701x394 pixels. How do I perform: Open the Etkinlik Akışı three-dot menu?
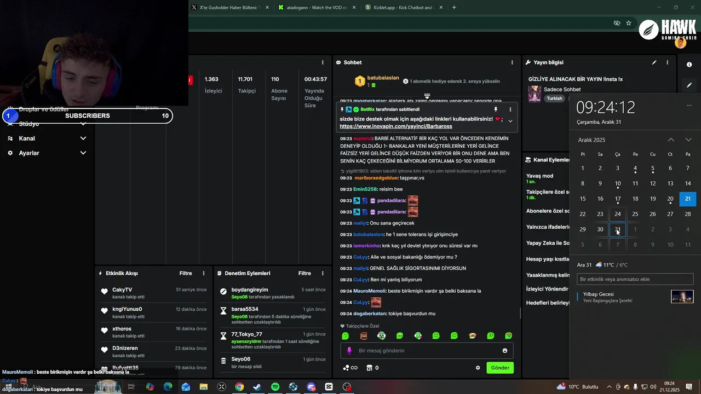[204, 273]
